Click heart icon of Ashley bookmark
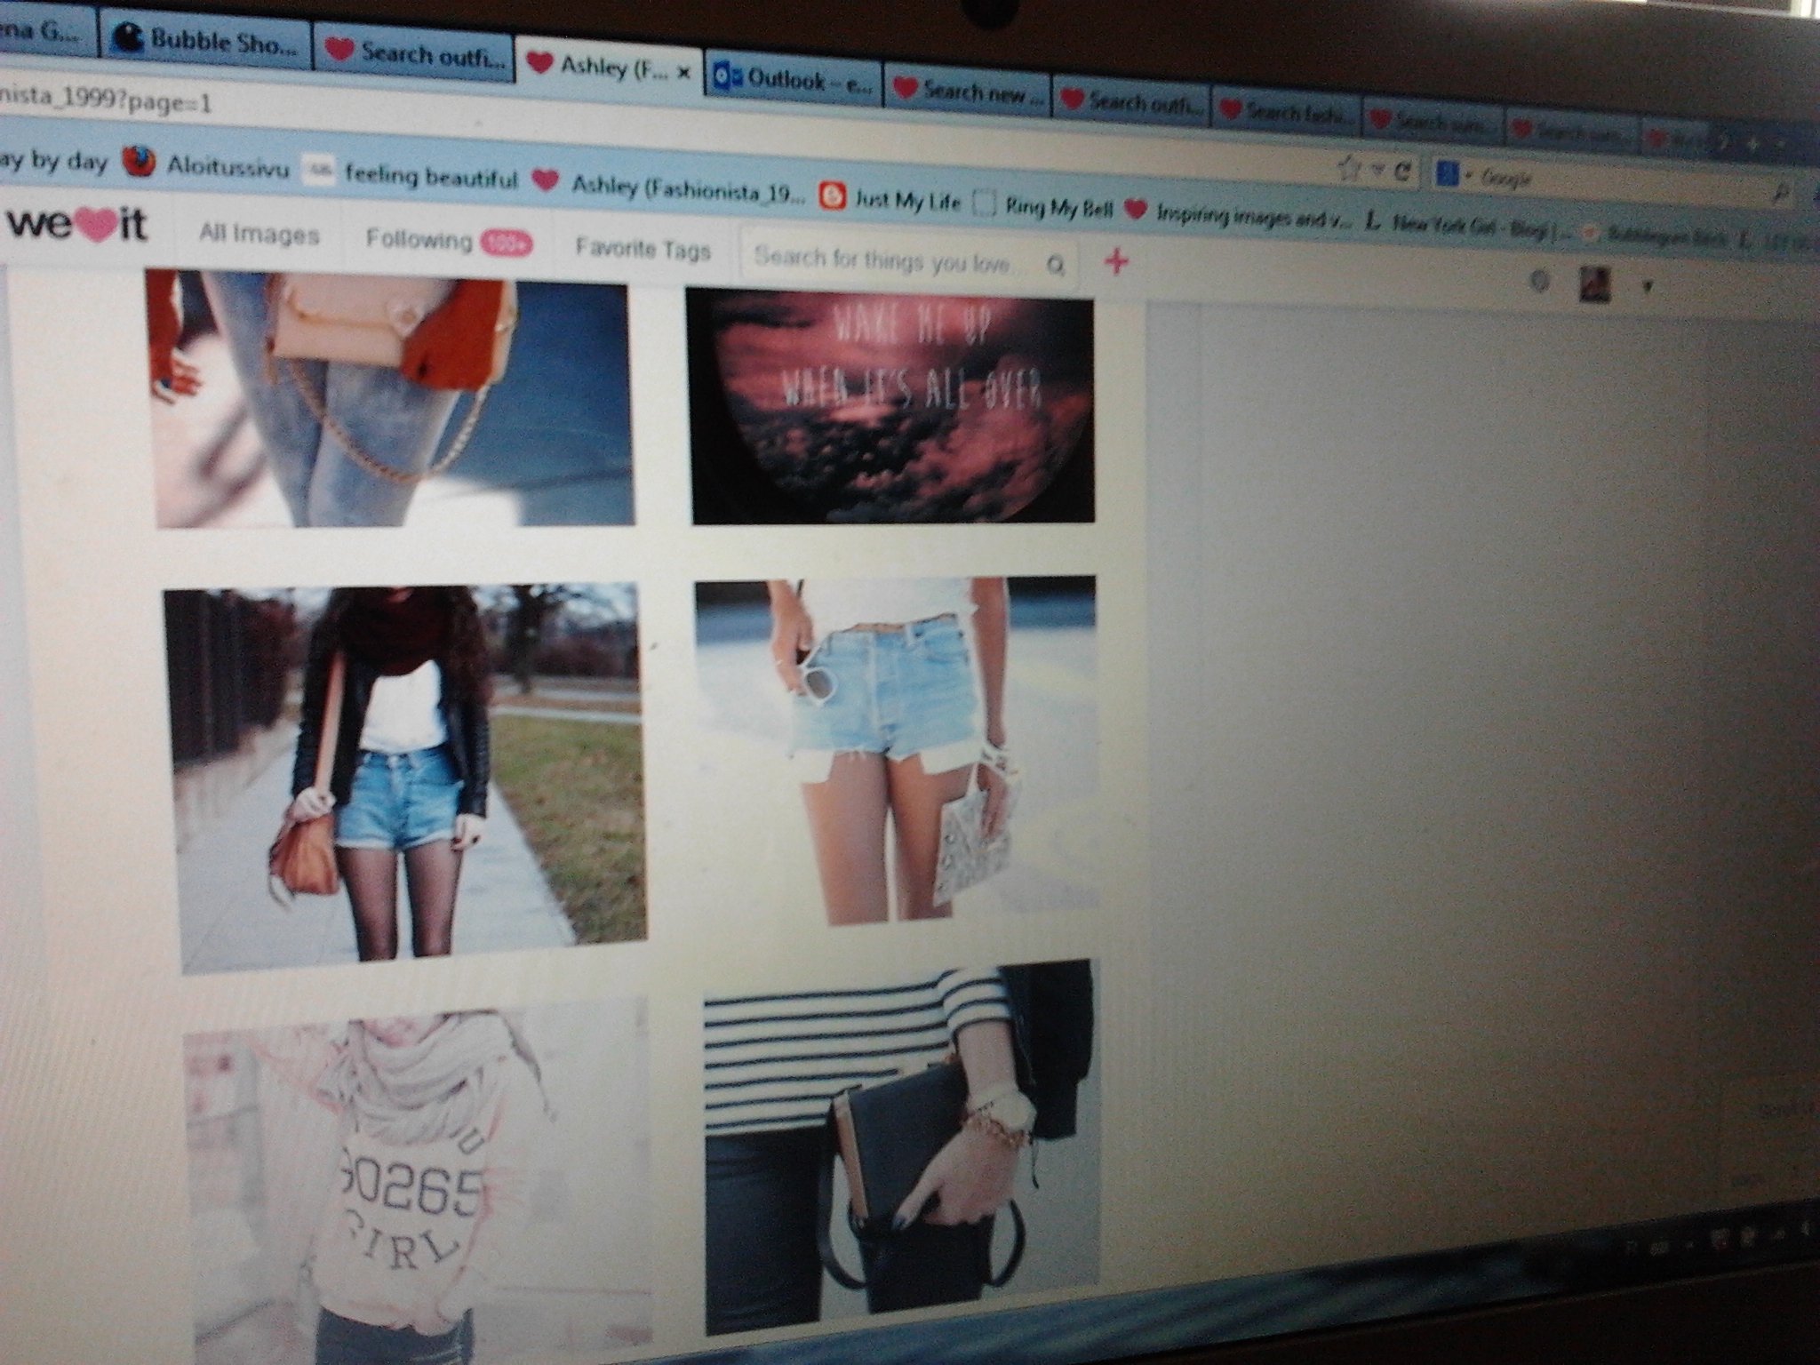The image size is (1820, 1365). 545,180
